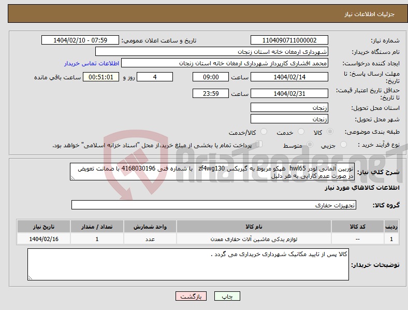Click the اطلاعات کالاهای مورد نیاز heading
This screenshot has width=408, height=310.
pyautogui.click(x=362, y=188)
